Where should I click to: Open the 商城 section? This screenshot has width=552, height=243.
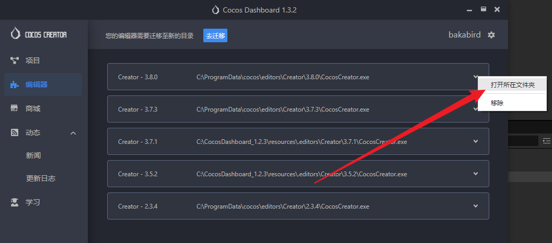tap(33, 108)
